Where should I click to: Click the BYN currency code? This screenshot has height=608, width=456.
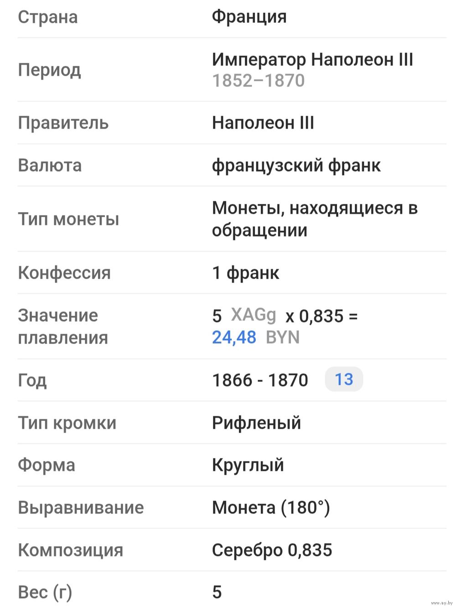tap(283, 338)
